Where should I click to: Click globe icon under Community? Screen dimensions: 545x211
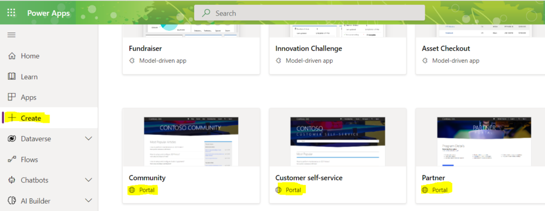[132, 190]
